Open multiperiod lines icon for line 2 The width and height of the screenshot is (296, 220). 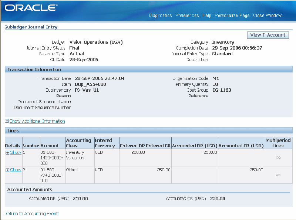(278, 175)
